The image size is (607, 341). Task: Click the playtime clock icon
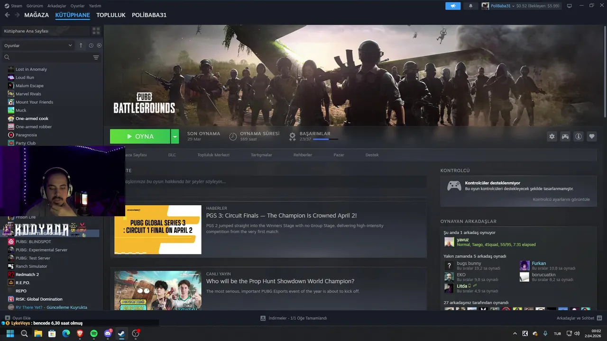pyautogui.click(x=233, y=136)
